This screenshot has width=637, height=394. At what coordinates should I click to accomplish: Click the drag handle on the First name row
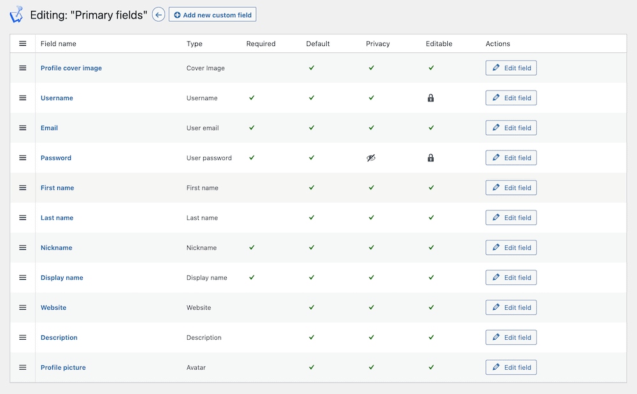(x=23, y=188)
